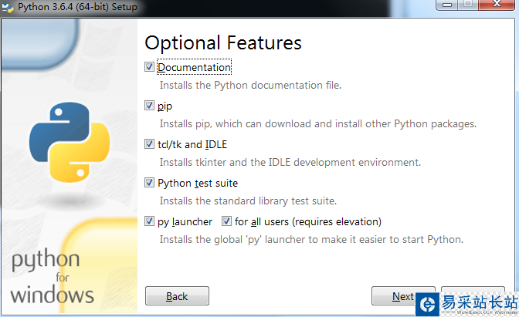Click the 'Optional Features' heading
The height and width of the screenshot is (317, 519).
pos(223,43)
